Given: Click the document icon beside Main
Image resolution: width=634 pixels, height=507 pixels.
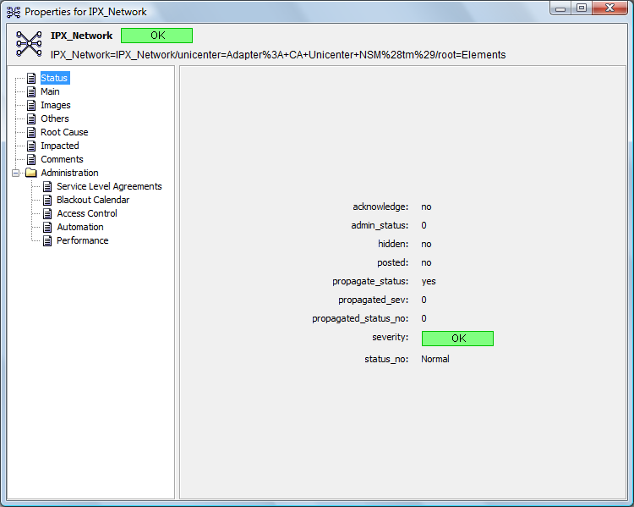Looking at the screenshot, I should 31,92.
